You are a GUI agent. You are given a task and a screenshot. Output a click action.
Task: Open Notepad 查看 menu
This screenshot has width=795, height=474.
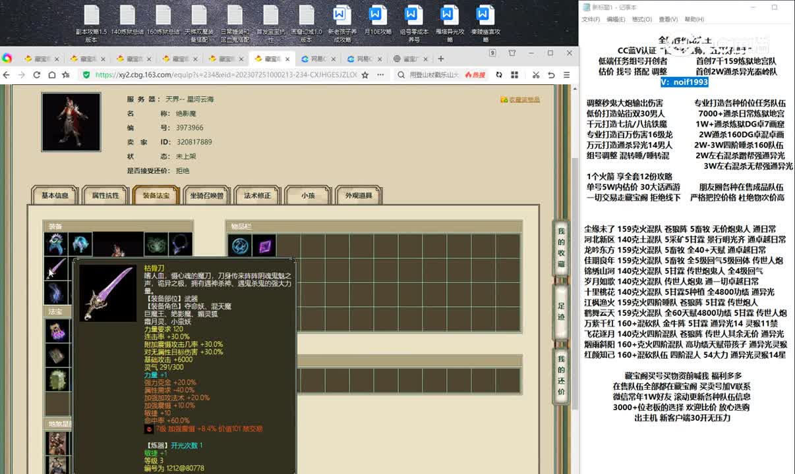668,20
